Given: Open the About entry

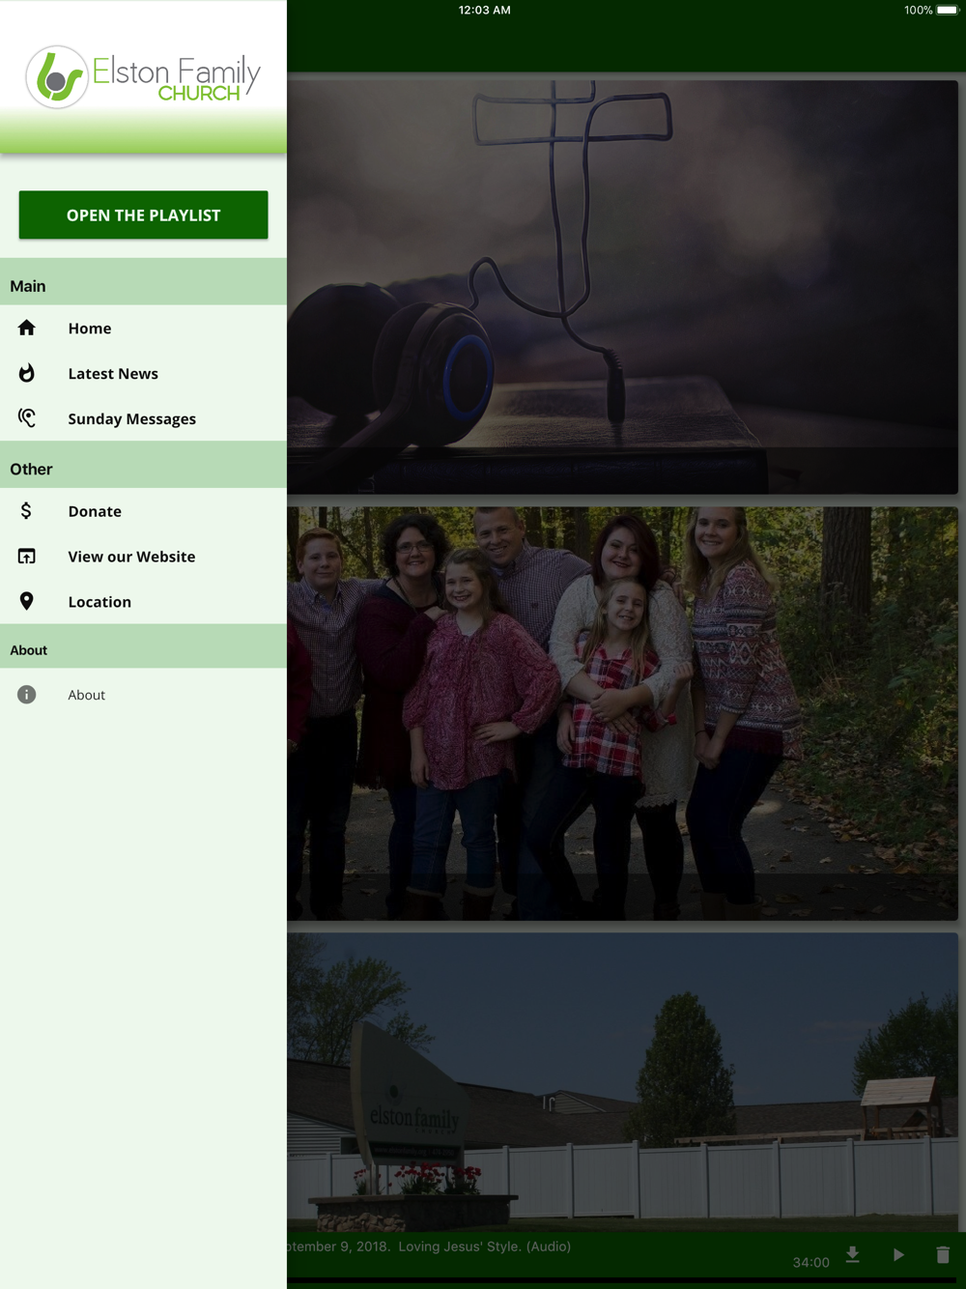Looking at the screenshot, I should [x=143, y=695].
